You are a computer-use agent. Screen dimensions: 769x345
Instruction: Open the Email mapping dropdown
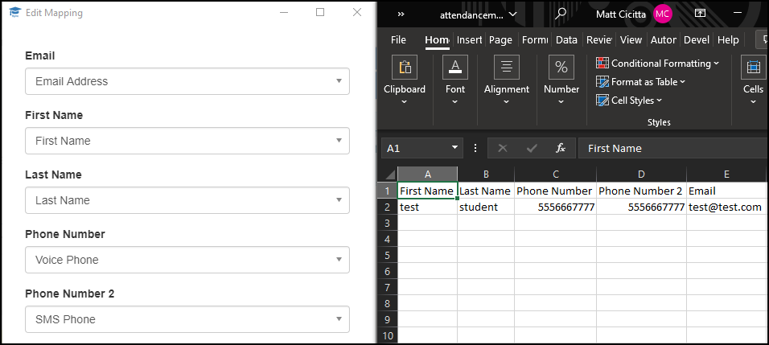pos(187,81)
